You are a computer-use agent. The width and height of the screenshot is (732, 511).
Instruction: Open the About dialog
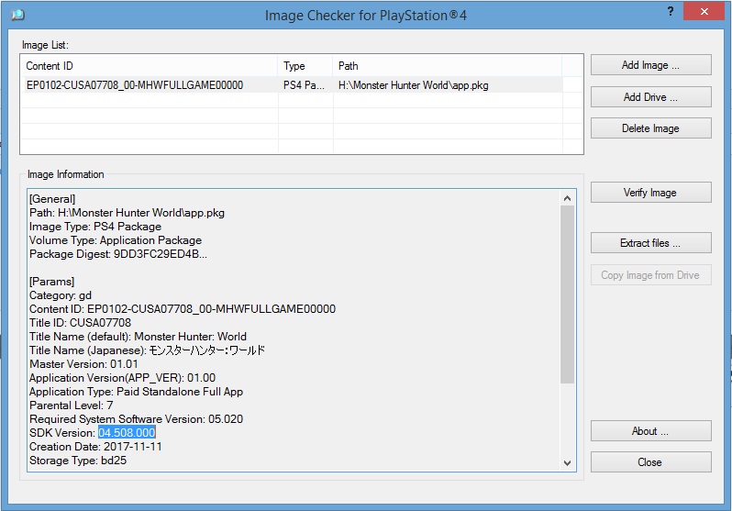pyautogui.click(x=650, y=431)
